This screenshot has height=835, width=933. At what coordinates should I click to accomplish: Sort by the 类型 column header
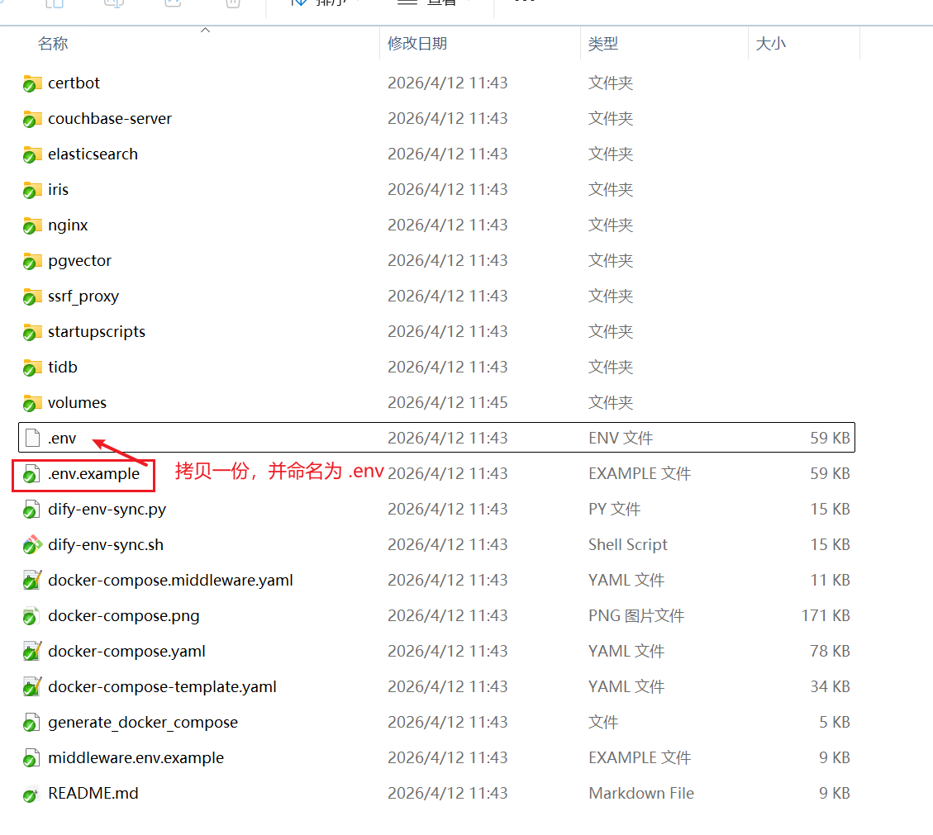point(603,44)
